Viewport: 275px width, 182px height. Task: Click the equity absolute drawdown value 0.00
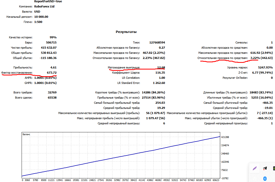(270, 48)
